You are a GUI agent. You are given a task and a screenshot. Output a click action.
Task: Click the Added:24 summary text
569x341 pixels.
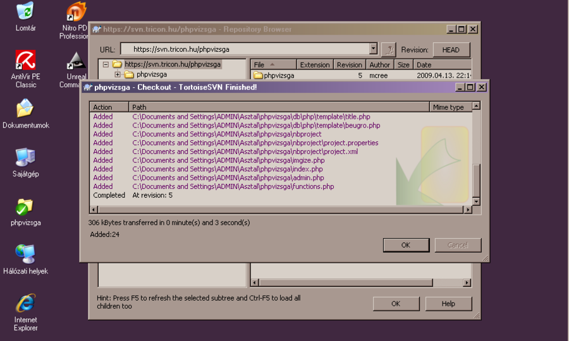[104, 234]
